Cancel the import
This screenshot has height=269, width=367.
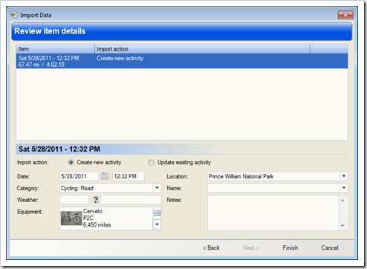330,247
